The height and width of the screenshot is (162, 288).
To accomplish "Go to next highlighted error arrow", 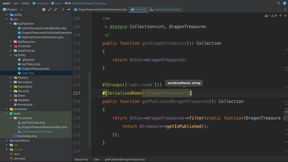I will [x=285, y=16].
